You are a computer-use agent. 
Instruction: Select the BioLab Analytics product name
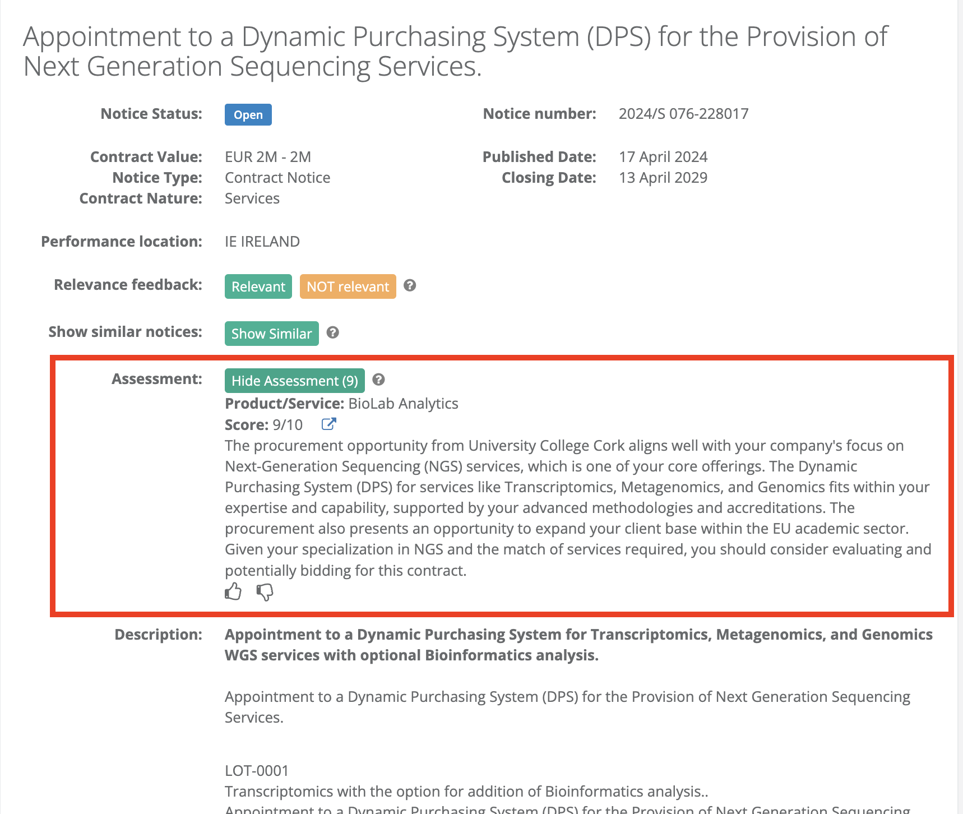click(403, 403)
